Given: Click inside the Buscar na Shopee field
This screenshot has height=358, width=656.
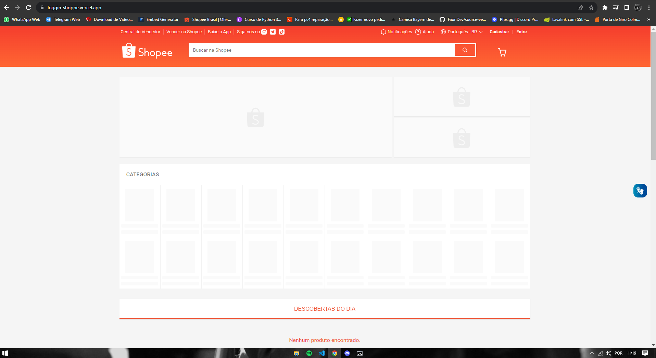Looking at the screenshot, I should (x=308, y=50).
